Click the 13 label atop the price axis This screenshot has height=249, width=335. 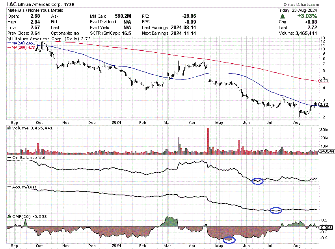pyautogui.click(x=323, y=38)
